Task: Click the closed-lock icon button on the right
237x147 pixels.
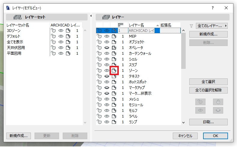Action: (218, 102)
